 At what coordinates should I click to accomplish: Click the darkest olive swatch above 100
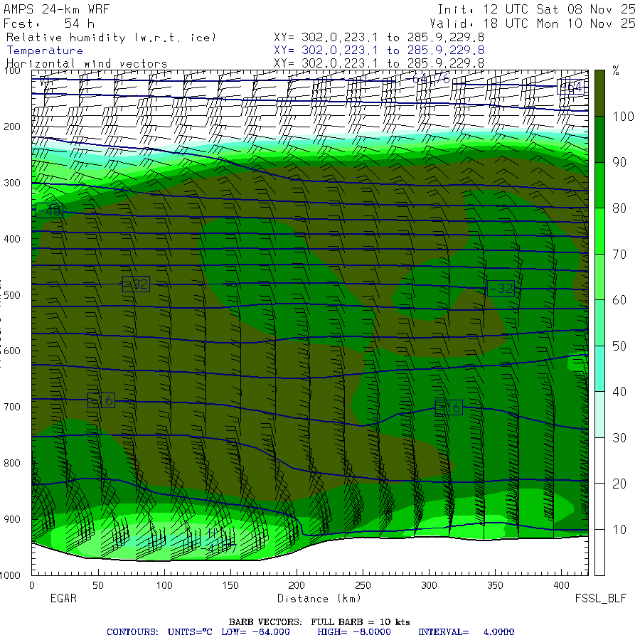point(599,92)
